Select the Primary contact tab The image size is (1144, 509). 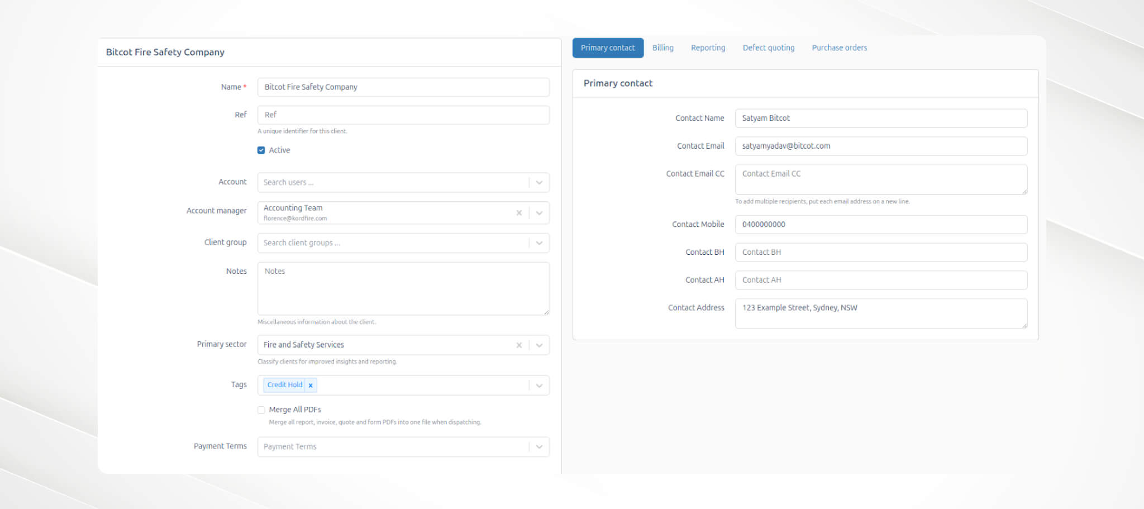pyautogui.click(x=608, y=47)
